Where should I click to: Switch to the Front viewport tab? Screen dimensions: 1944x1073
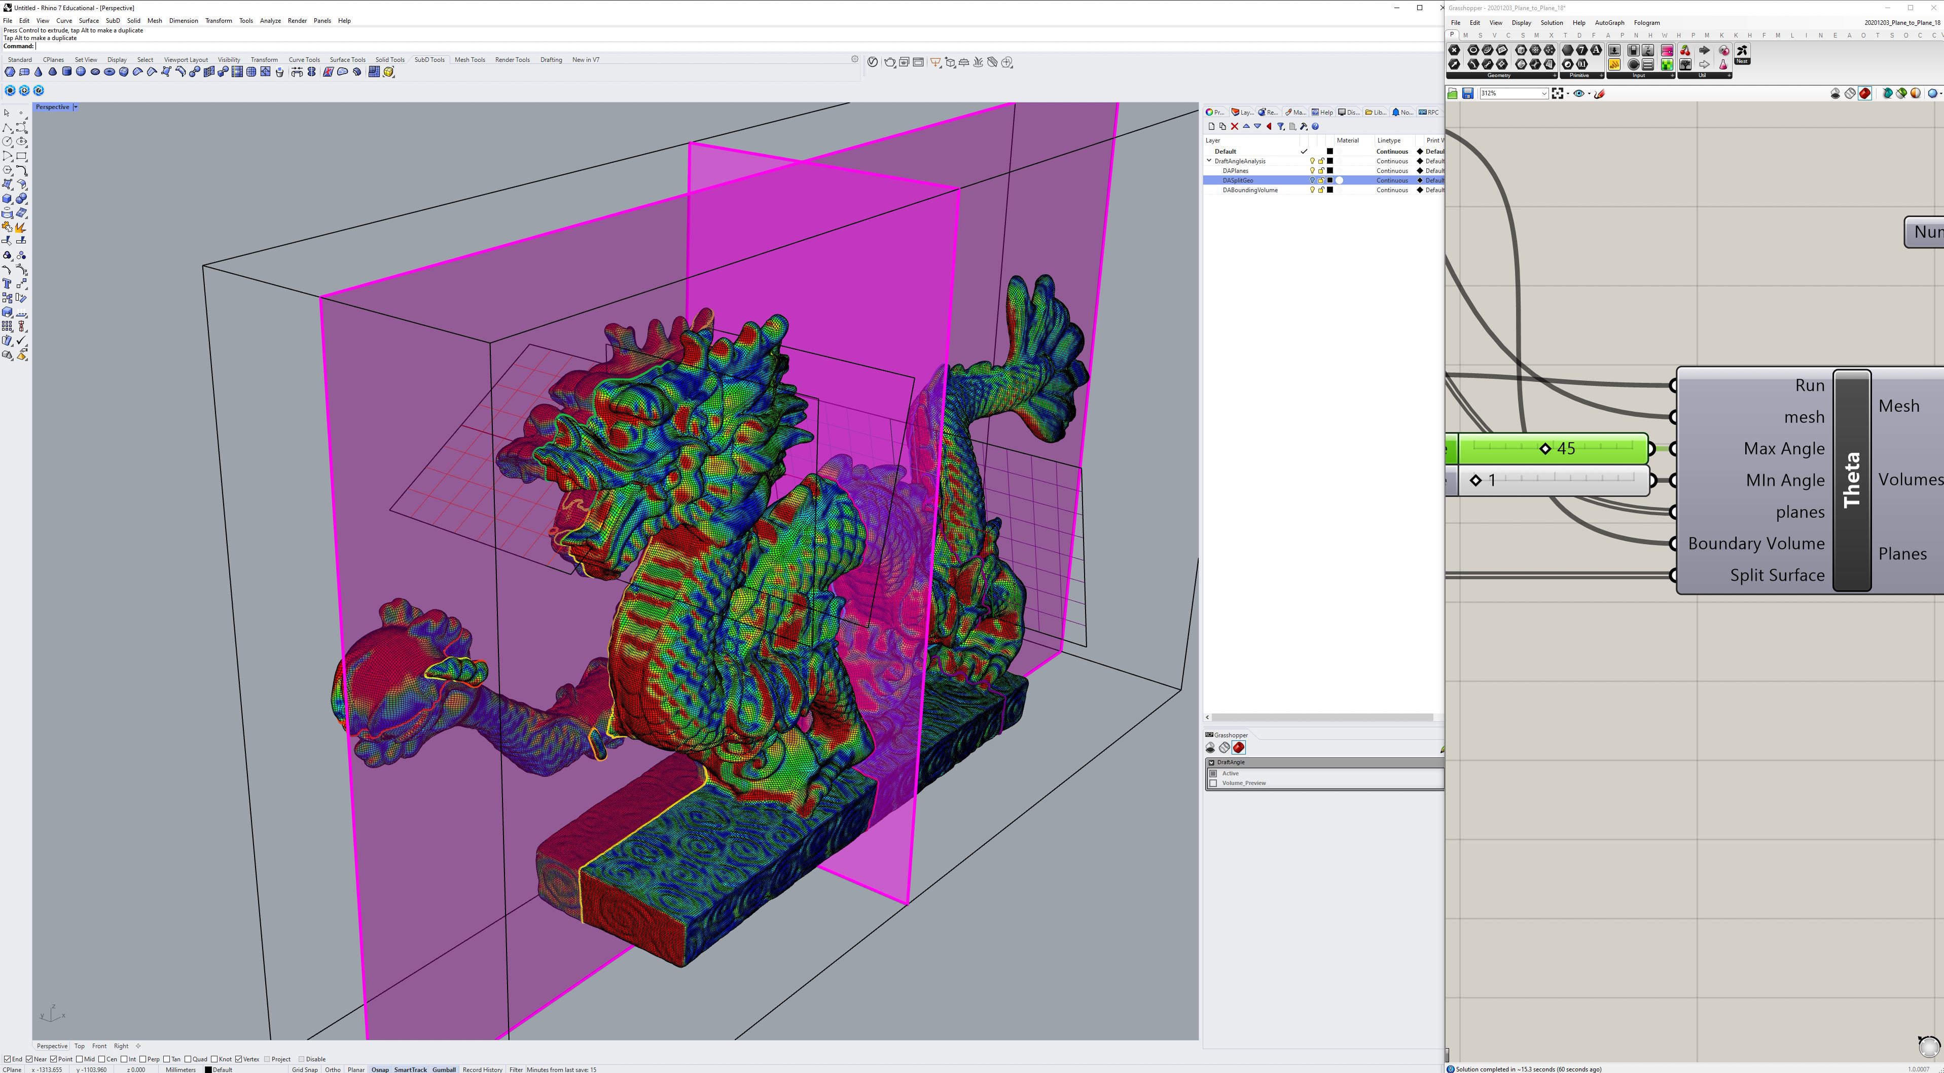pos(99,1046)
